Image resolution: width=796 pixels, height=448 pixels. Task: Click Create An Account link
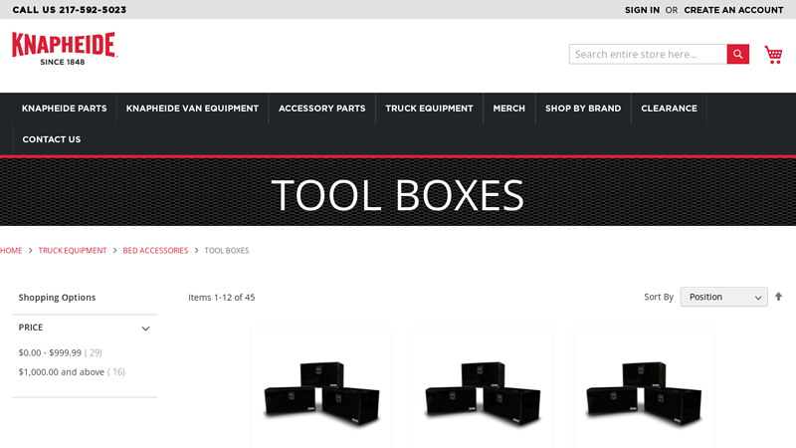pyautogui.click(x=733, y=10)
